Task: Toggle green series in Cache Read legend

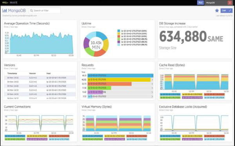Action: [170, 97]
